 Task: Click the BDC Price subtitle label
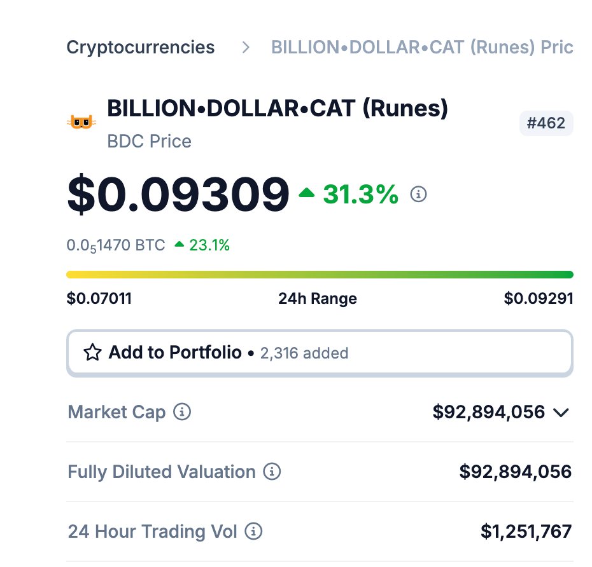(x=149, y=141)
